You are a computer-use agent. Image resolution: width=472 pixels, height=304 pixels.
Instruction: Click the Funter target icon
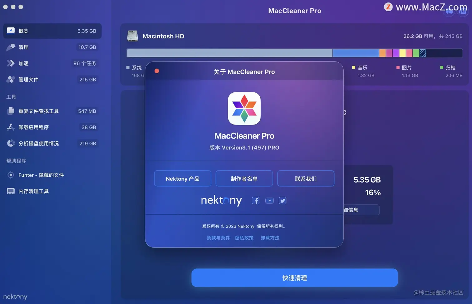(x=11, y=175)
